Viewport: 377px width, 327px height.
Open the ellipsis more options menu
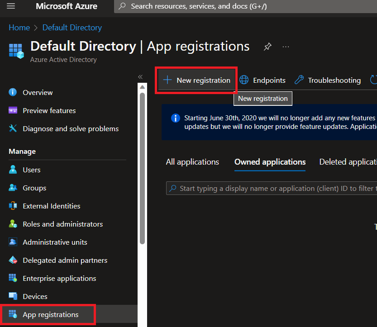pos(286,47)
